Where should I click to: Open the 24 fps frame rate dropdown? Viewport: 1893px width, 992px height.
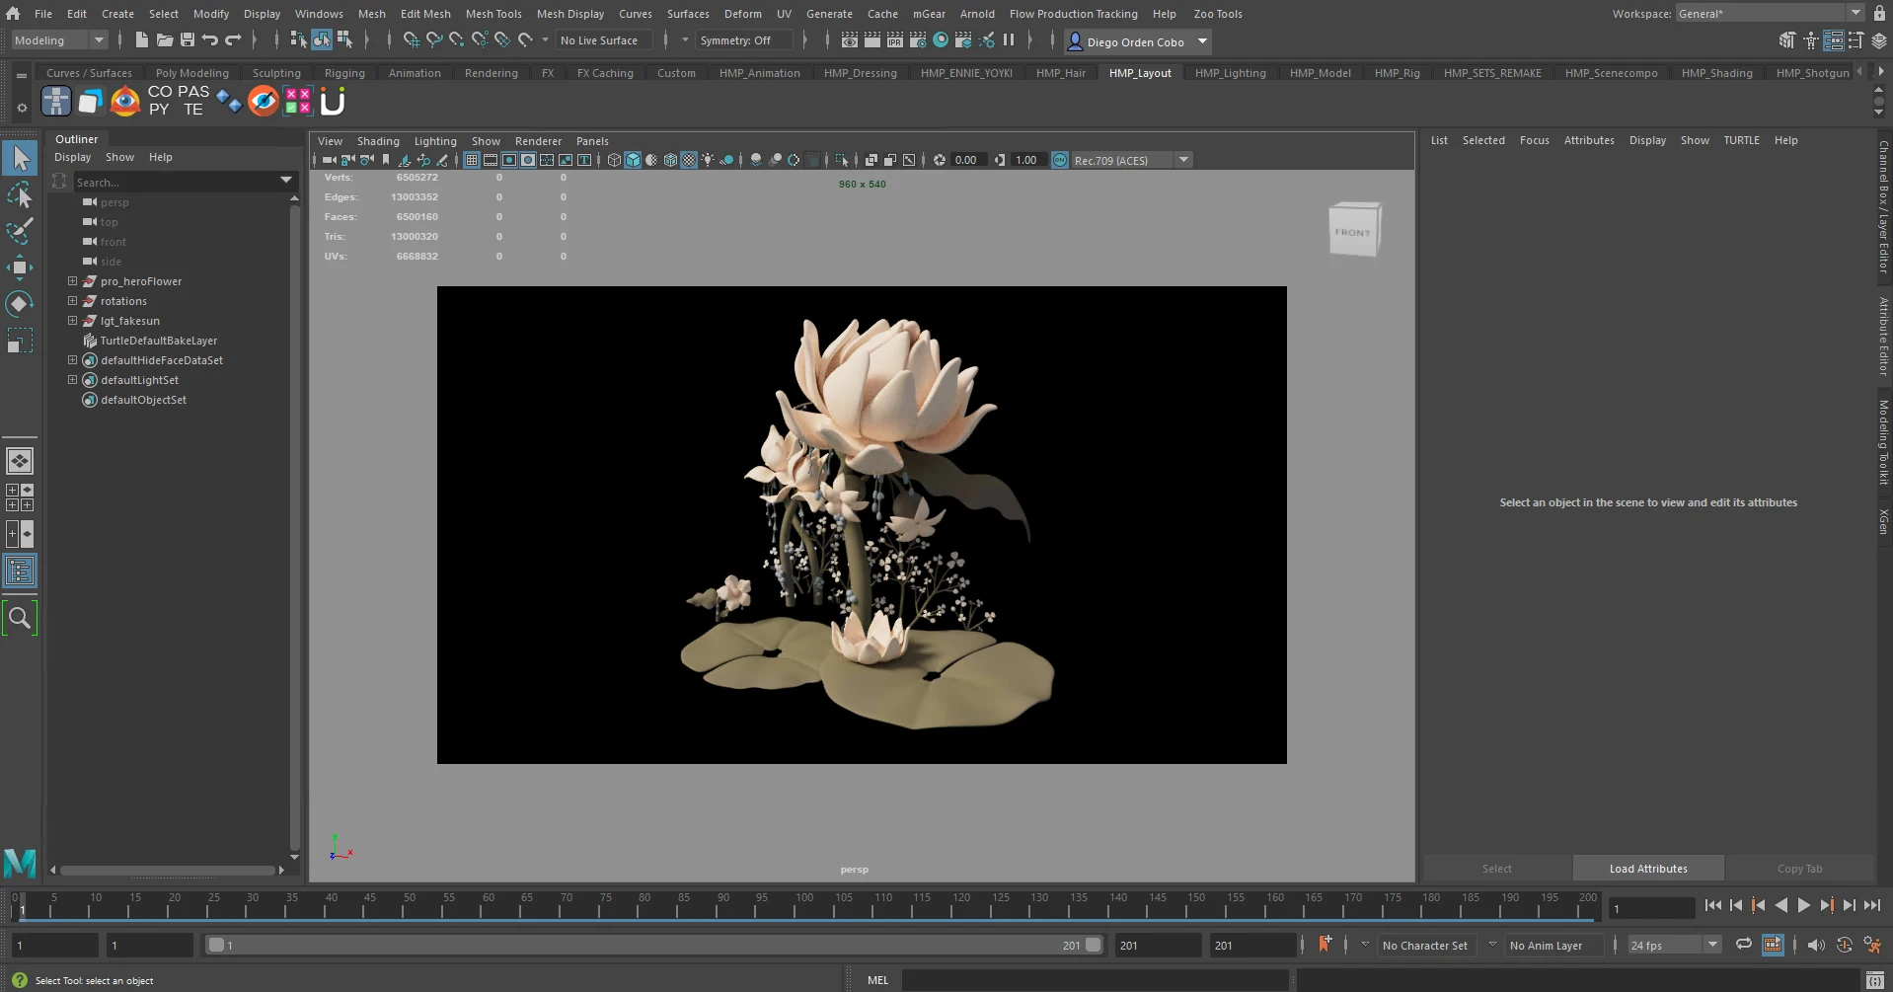1674,945
